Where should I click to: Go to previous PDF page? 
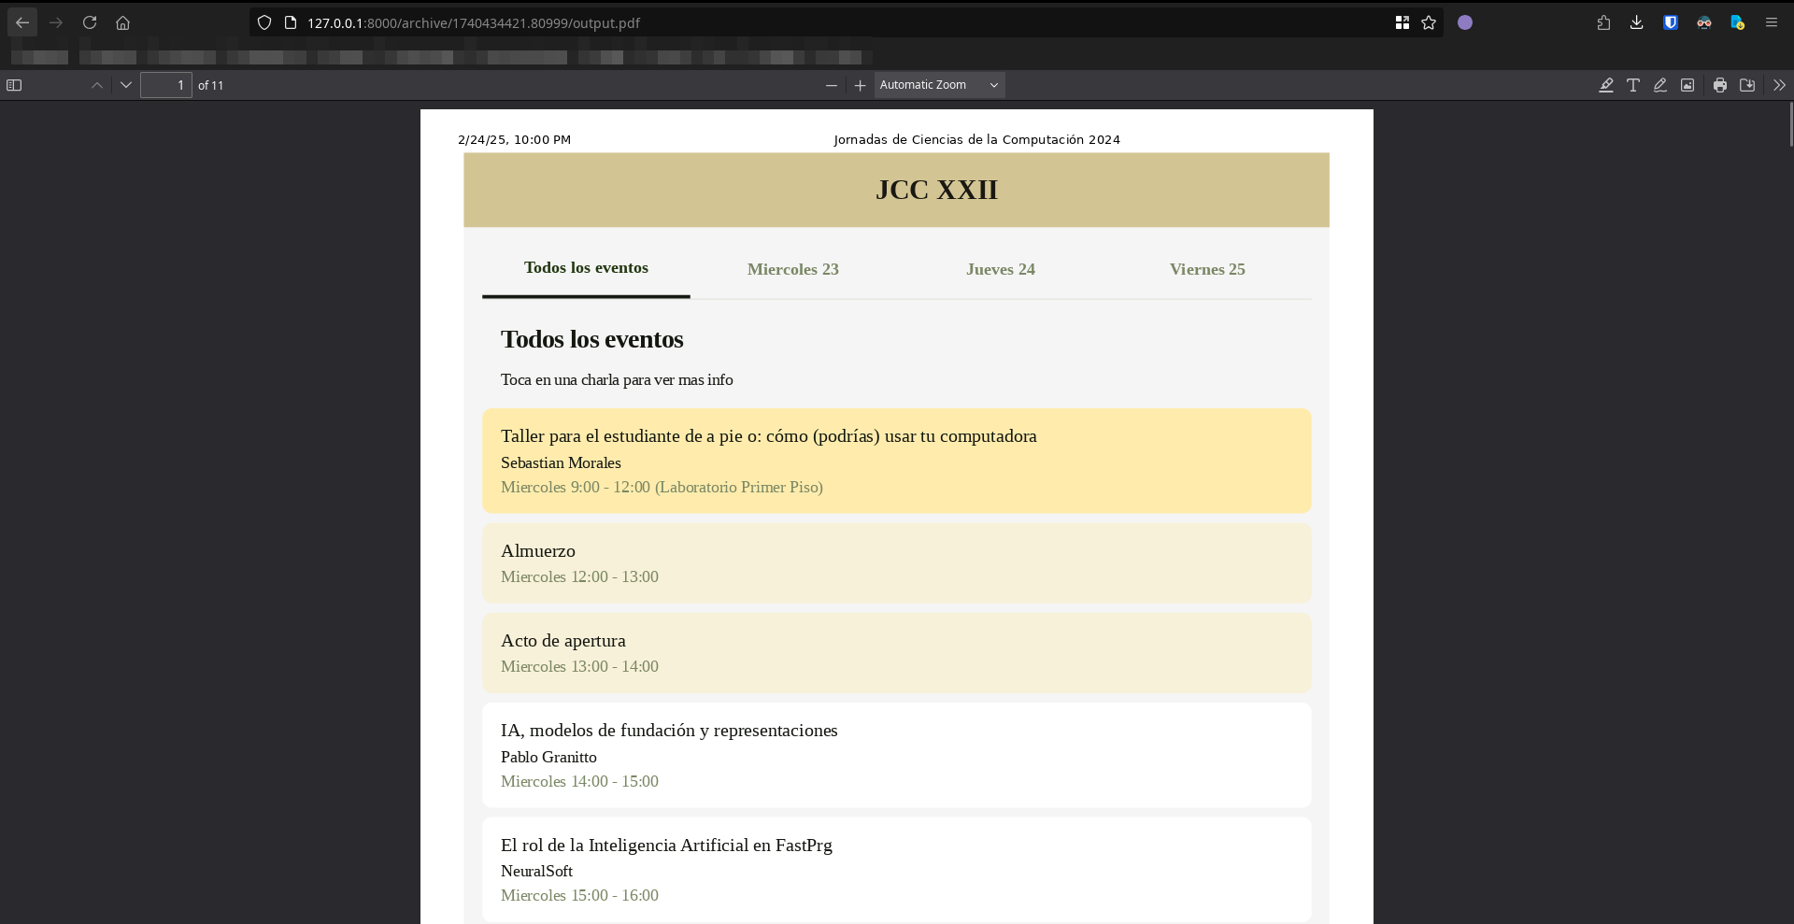click(x=97, y=85)
